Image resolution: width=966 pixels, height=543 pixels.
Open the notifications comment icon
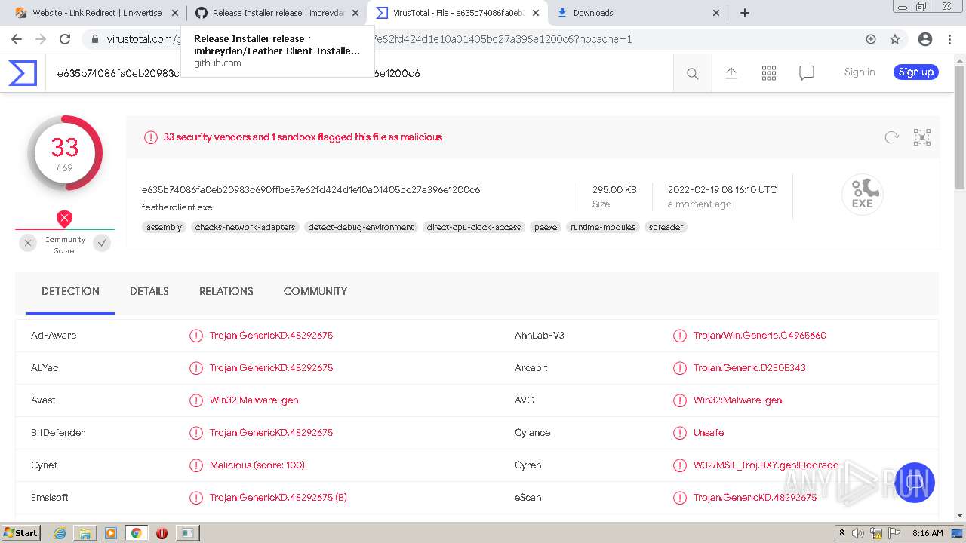[807, 73]
